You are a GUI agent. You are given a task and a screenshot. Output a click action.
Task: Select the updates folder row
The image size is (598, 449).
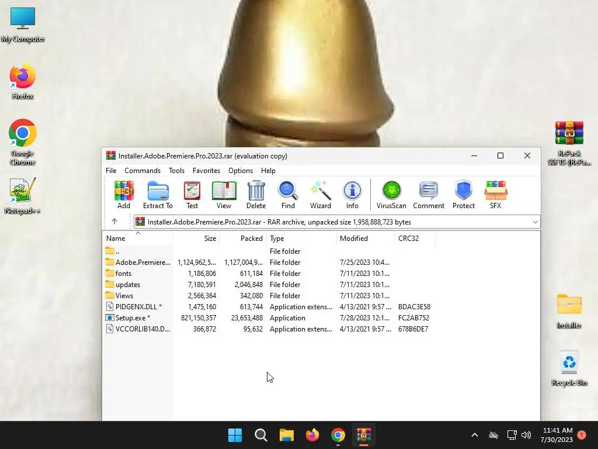point(269,285)
